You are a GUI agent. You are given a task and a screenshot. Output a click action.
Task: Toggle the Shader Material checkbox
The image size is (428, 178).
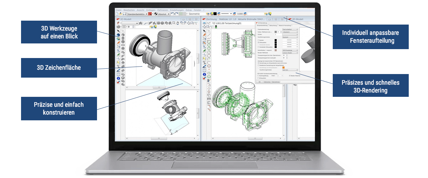290,75
